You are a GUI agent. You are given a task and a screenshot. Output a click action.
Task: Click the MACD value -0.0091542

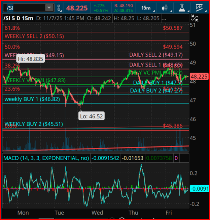tap(105, 158)
